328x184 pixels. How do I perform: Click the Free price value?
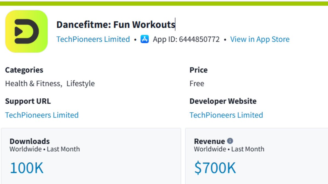[x=197, y=84]
